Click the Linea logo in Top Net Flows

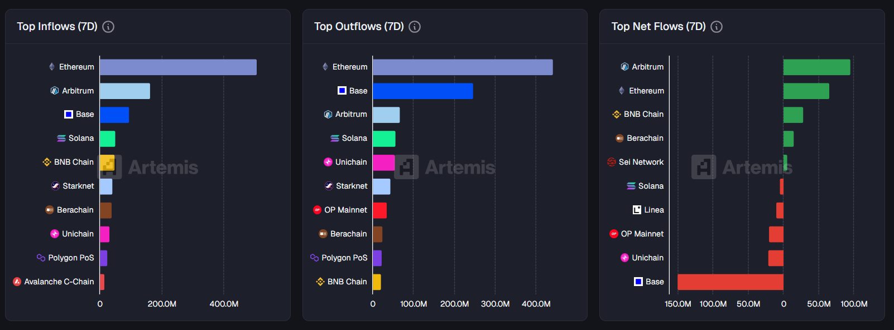coord(637,210)
